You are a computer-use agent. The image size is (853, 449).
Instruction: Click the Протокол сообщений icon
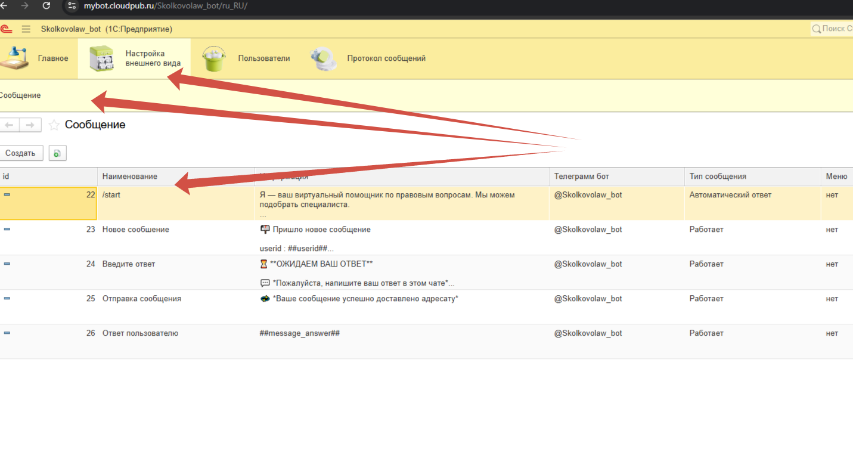(x=324, y=58)
